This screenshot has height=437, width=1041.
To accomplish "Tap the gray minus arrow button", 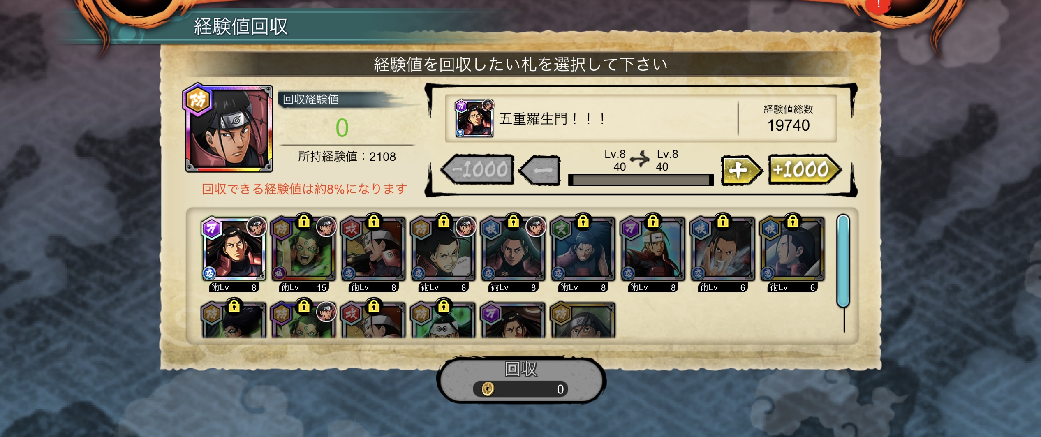I will pos(540,170).
